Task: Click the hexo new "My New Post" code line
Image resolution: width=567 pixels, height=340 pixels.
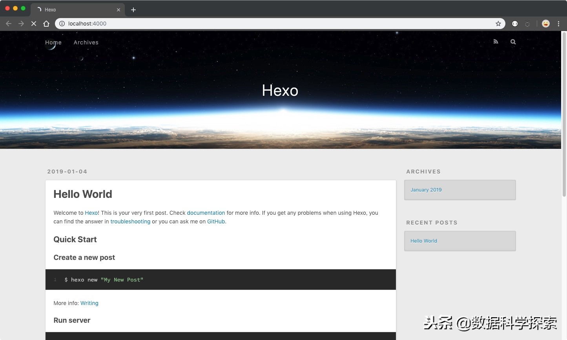Action: pos(104,280)
